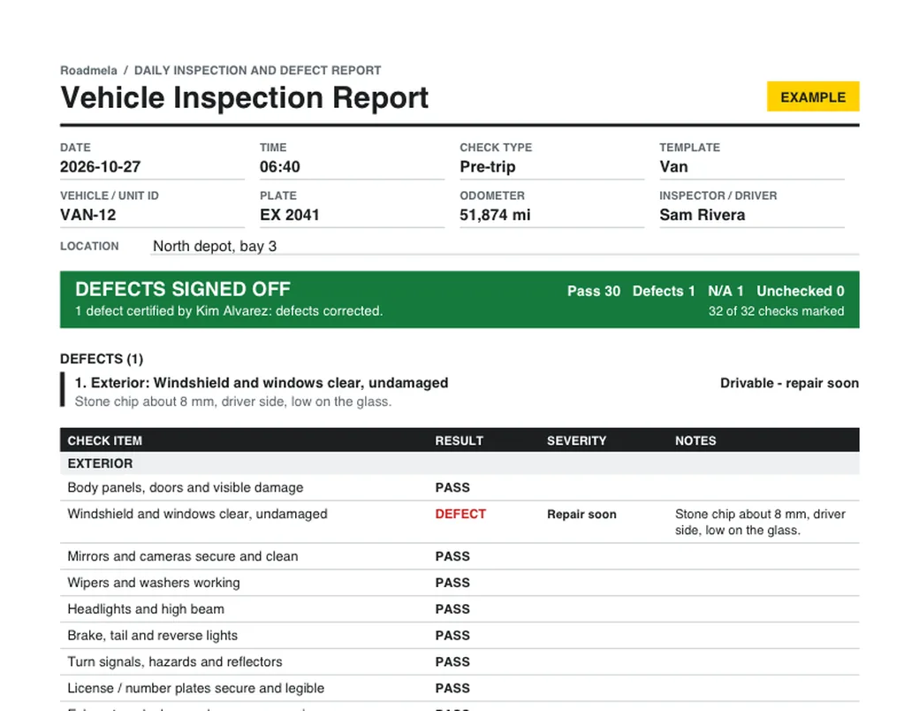Click the Vehicle Inspection Report title
This screenshot has height=711, width=919.
pos(245,97)
